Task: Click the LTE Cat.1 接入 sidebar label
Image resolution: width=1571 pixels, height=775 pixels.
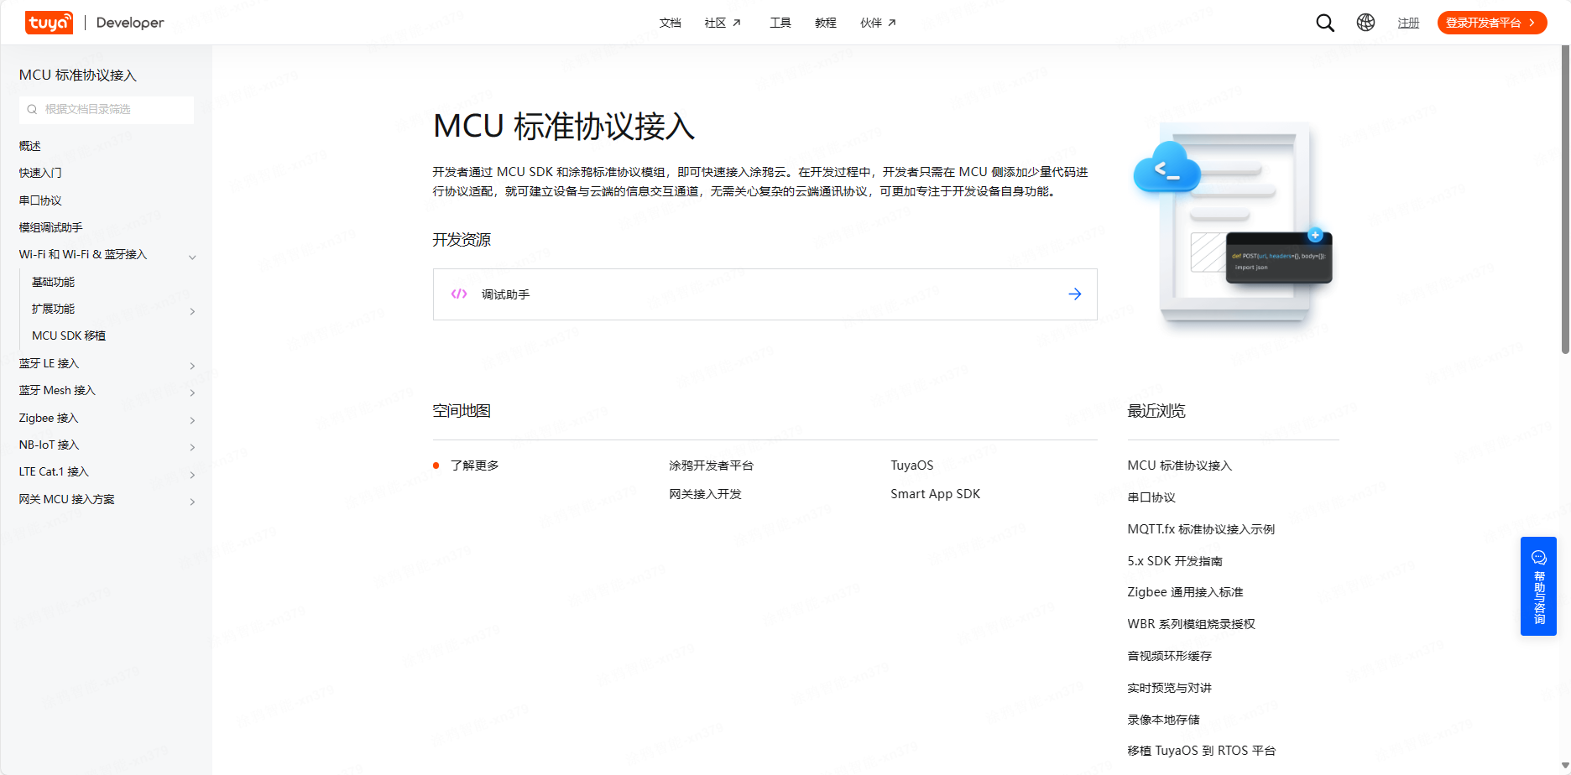Action: pos(54,471)
